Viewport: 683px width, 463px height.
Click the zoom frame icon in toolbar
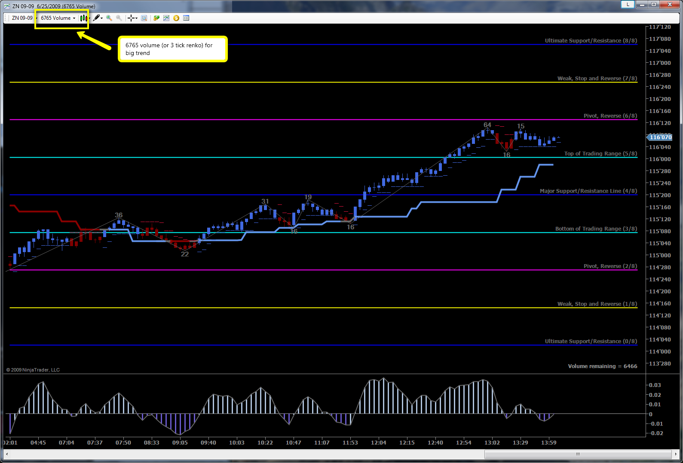point(144,18)
